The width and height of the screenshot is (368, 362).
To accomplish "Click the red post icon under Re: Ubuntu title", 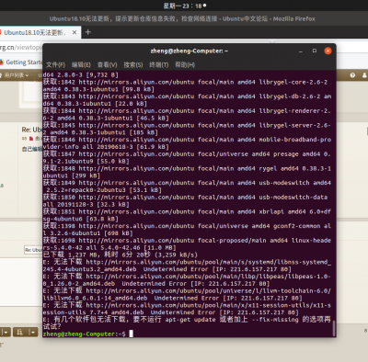I will pos(31,139).
